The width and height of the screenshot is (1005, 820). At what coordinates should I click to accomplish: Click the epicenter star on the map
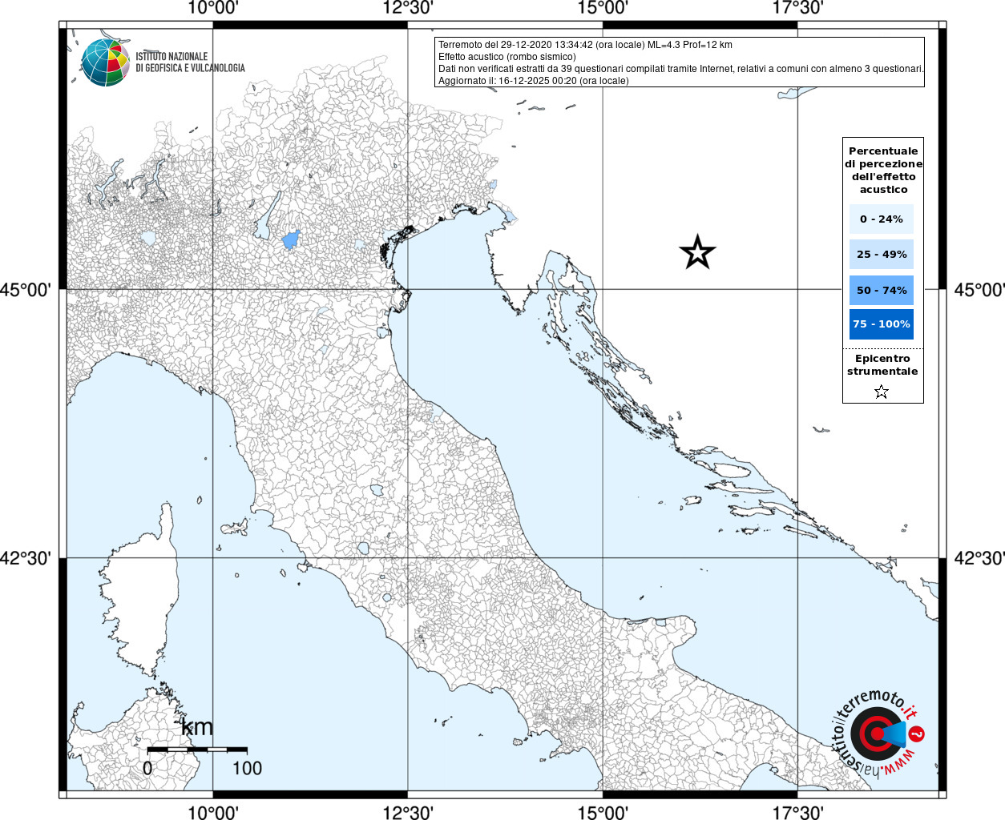point(697,252)
